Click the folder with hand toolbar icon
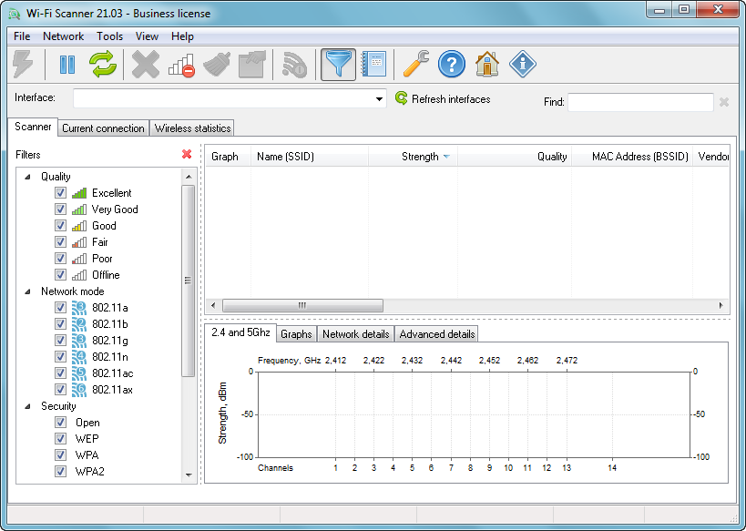Image resolution: width=746 pixels, height=531 pixels. [252, 65]
